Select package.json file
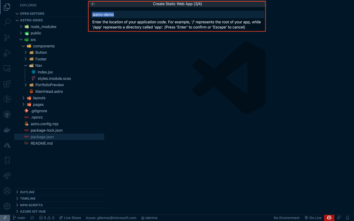Image resolution: width=354 pixels, height=221 pixels. tap(59, 137)
